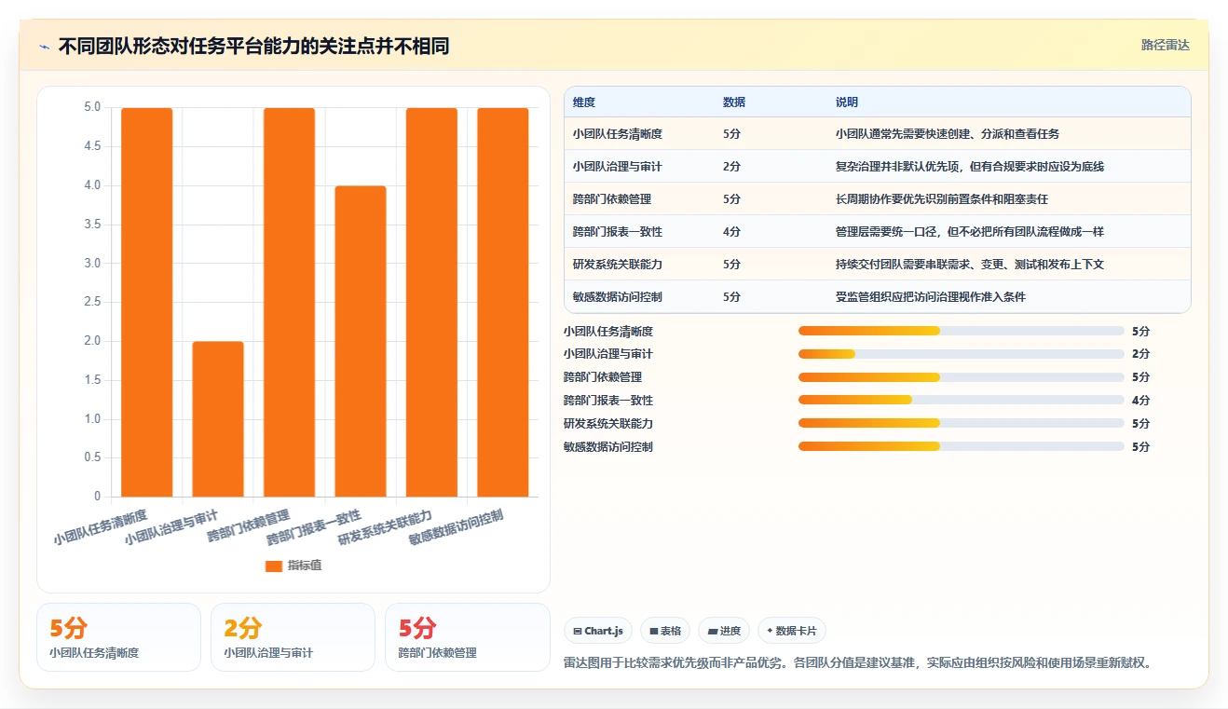Image resolution: width=1228 pixels, height=709 pixels.
Task: Click the 小团队任务清晰度 progress bar
Action: click(962, 331)
